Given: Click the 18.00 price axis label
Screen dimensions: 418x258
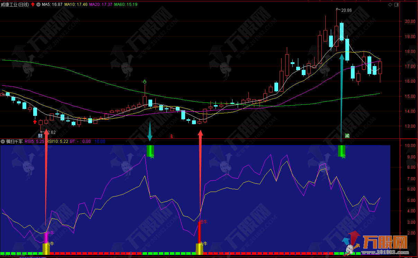Looking at the screenshot, I should click(x=410, y=51).
